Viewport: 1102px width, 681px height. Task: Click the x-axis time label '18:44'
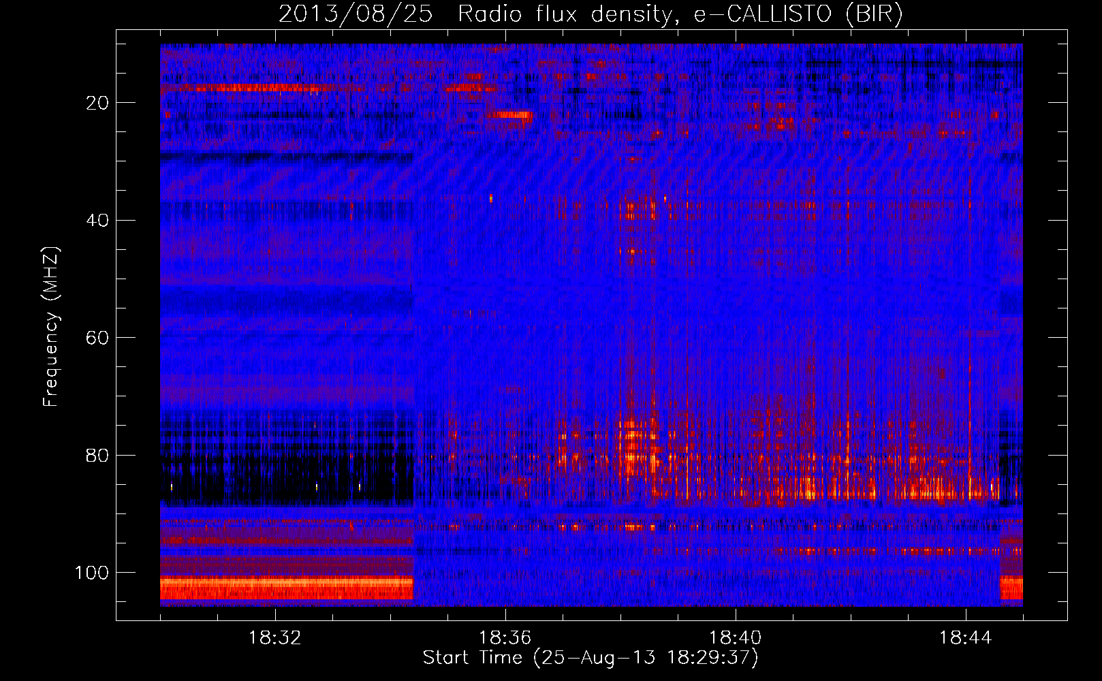966,638
